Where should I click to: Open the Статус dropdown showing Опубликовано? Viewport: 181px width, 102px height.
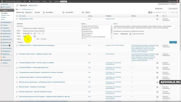(126, 34)
